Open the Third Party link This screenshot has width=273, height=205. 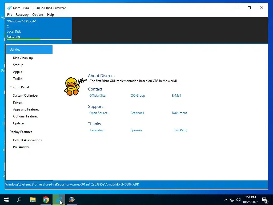tap(179, 130)
